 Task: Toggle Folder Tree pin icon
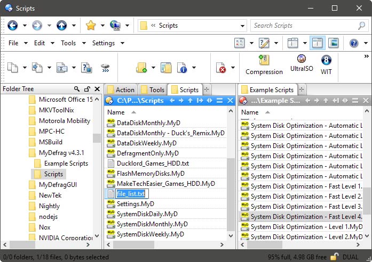pos(87,89)
